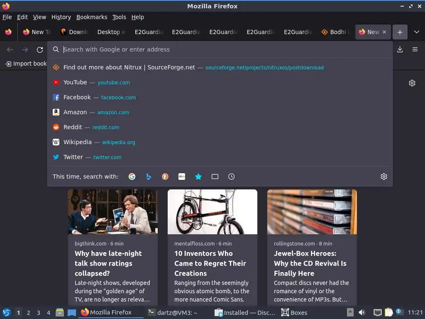425x319 pixels.
Task: Open the taskbar start menu icon
Action: click(7, 312)
